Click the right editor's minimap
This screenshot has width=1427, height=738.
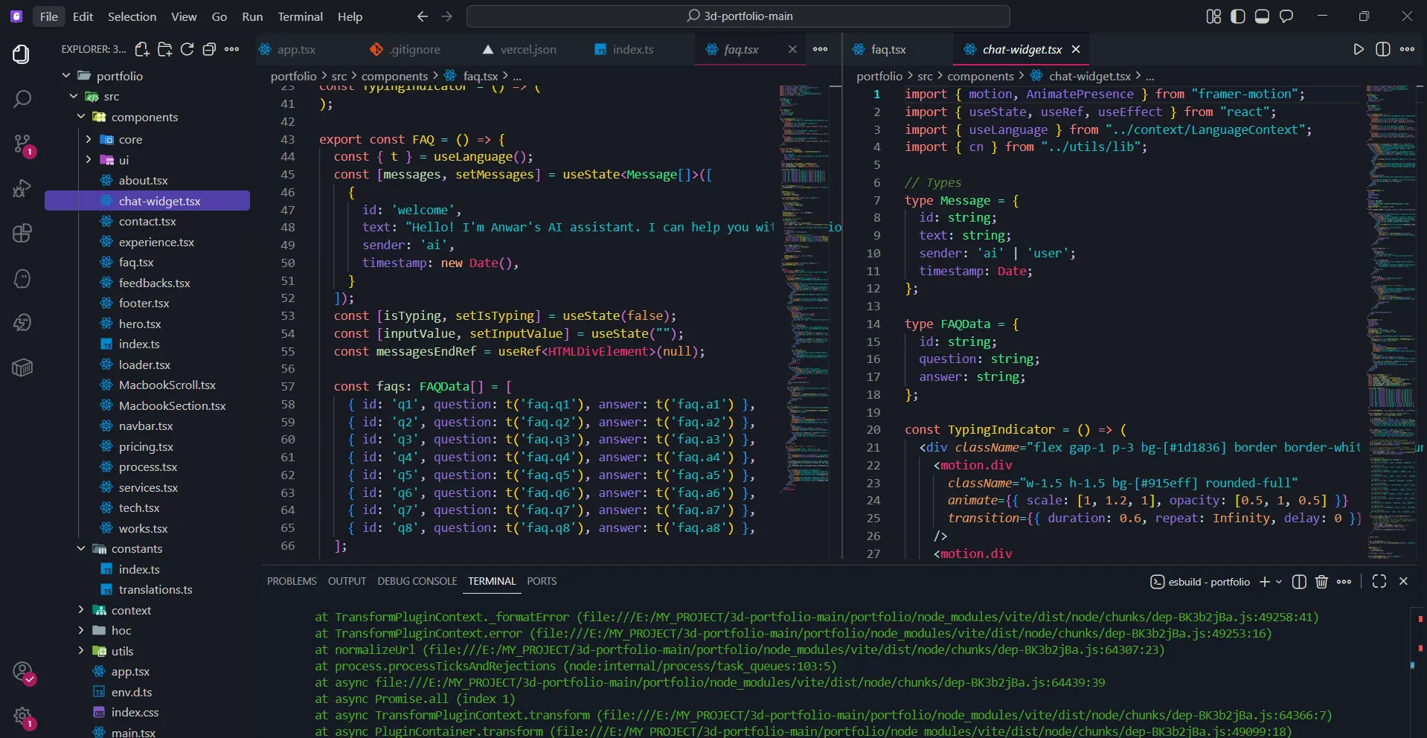tap(1391, 321)
